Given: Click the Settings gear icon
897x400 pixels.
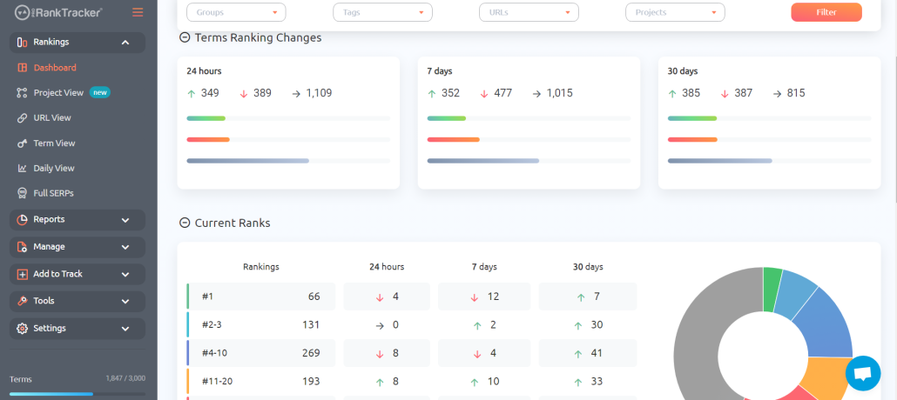Looking at the screenshot, I should coord(23,329).
